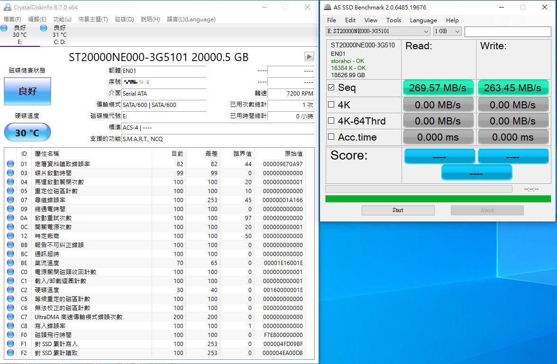Click status orb for attribute 0A row
The height and width of the screenshot is (364, 557).
pyautogui.click(x=10, y=218)
